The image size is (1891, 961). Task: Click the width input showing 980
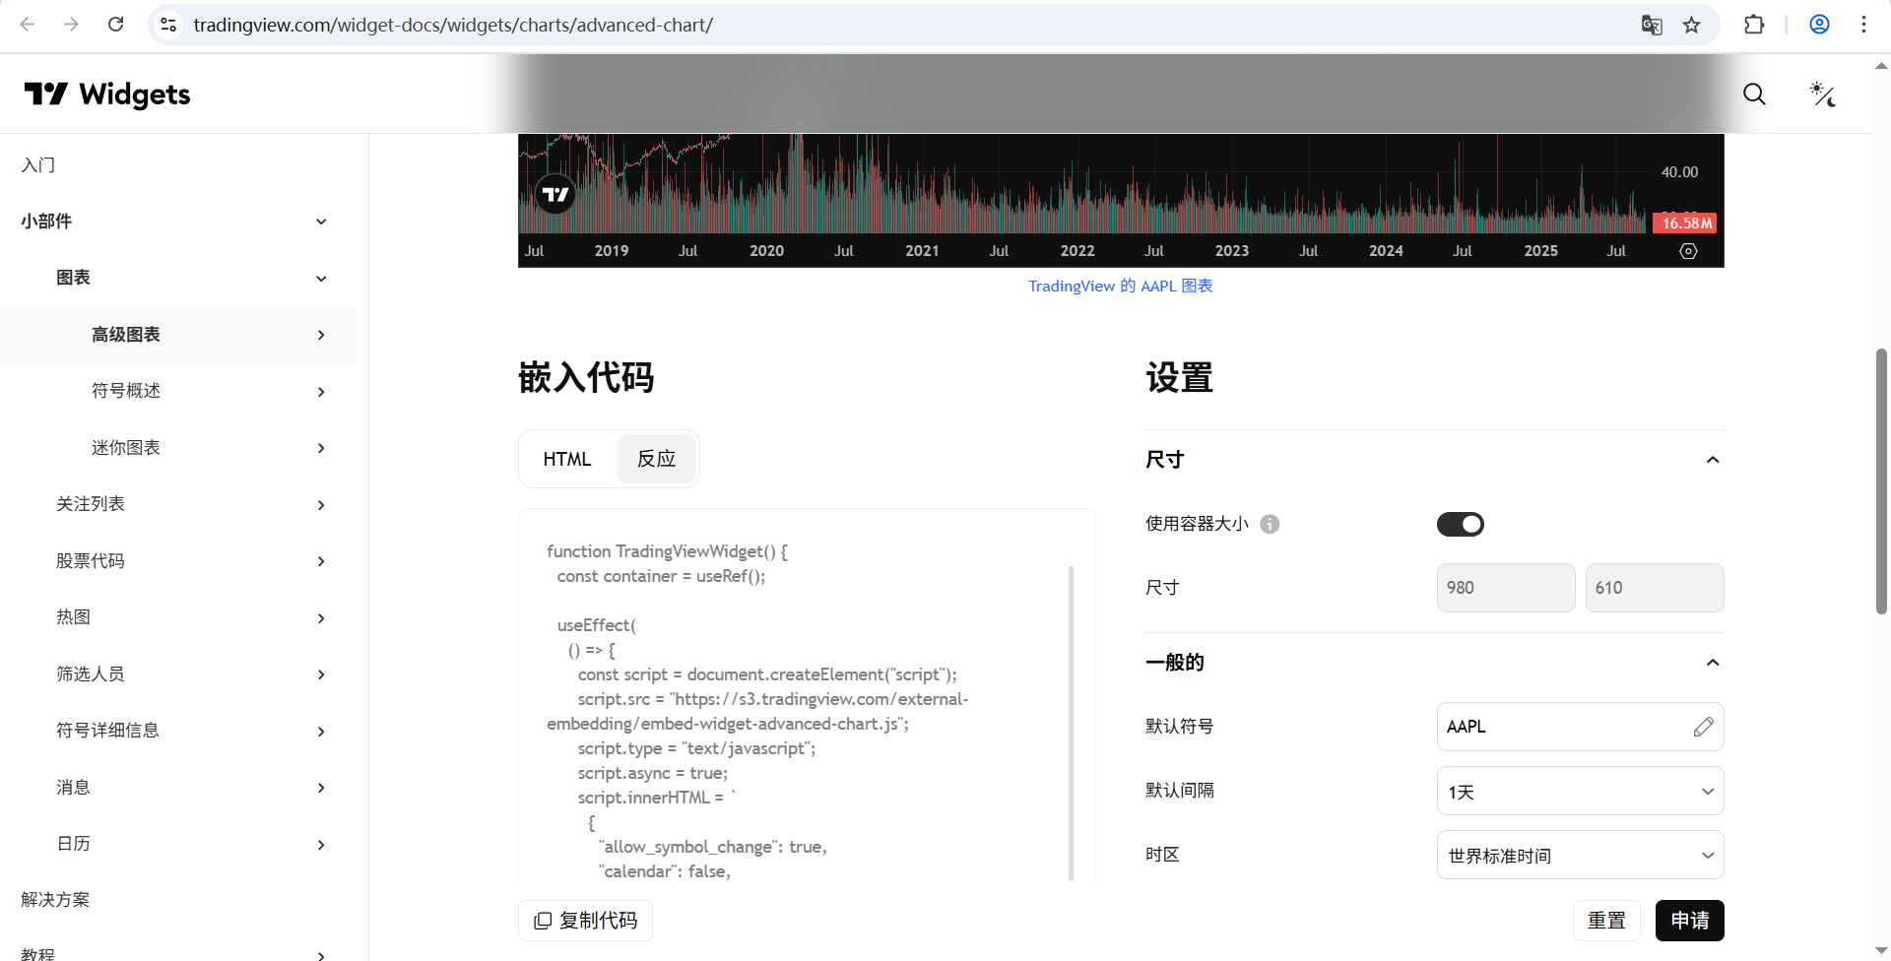click(x=1505, y=588)
